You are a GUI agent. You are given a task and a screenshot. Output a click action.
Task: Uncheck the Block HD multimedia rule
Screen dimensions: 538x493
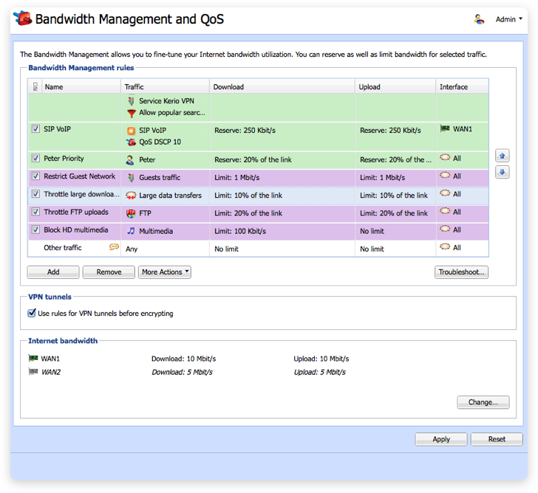[36, 230]
